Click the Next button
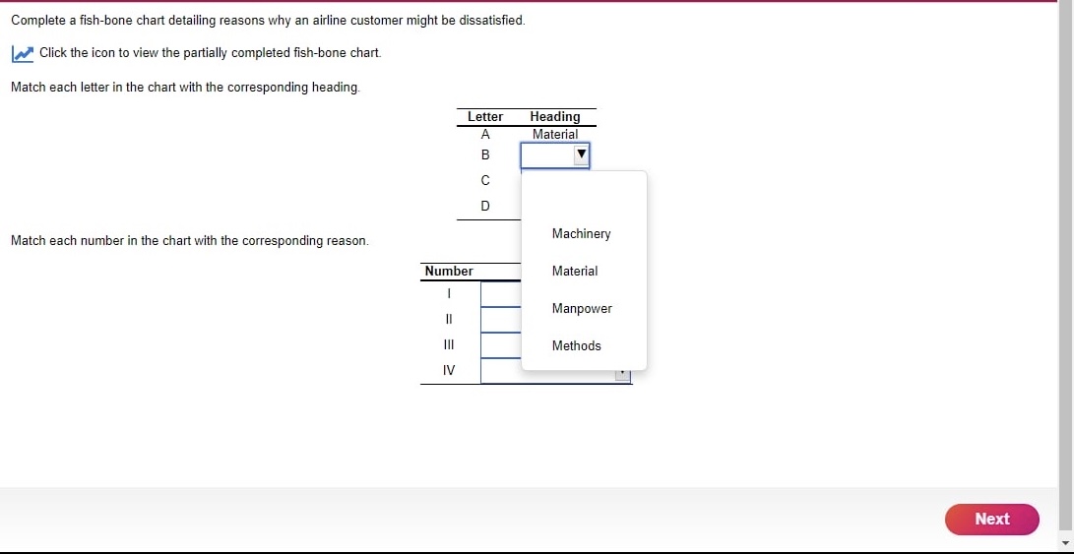This screenshot has width=1074, height=554. pos(992,520)
